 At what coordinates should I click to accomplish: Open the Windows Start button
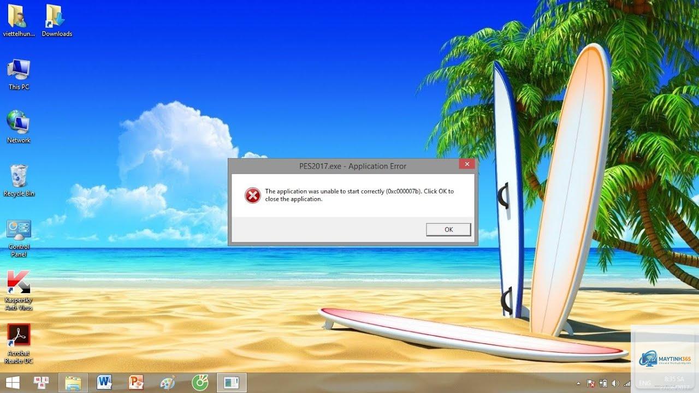tap(13, 383)
